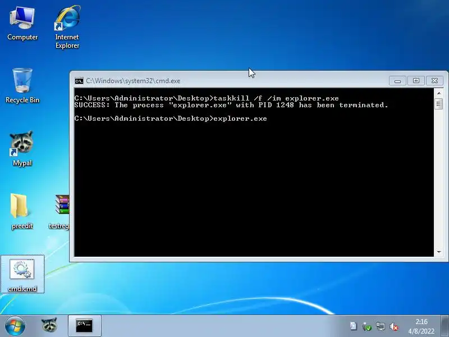Open the network tray icon
This screenshot has height=337, width=449.
point(381,326)
